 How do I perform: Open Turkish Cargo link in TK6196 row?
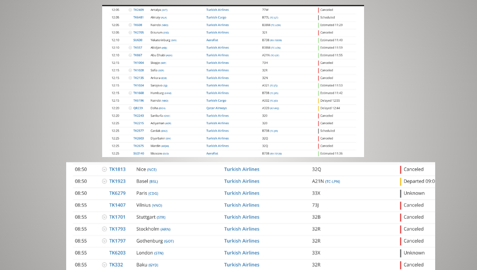point(216,101)
